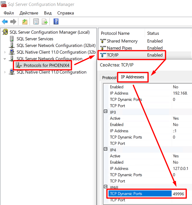This screenshot has height=205, width=192.
Task: Click the TCP Dynamic Ports value 49996
Action: pos(179,194)
